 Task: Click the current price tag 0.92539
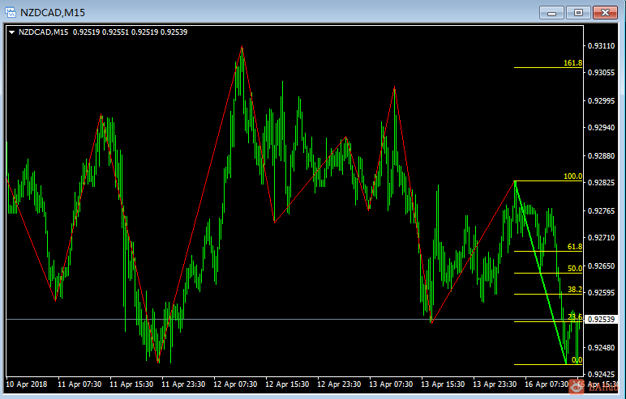pos(601,319)
